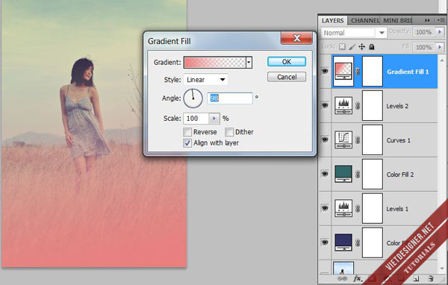Click the Angle input field

pyautogui.click(x=230, y=98)
